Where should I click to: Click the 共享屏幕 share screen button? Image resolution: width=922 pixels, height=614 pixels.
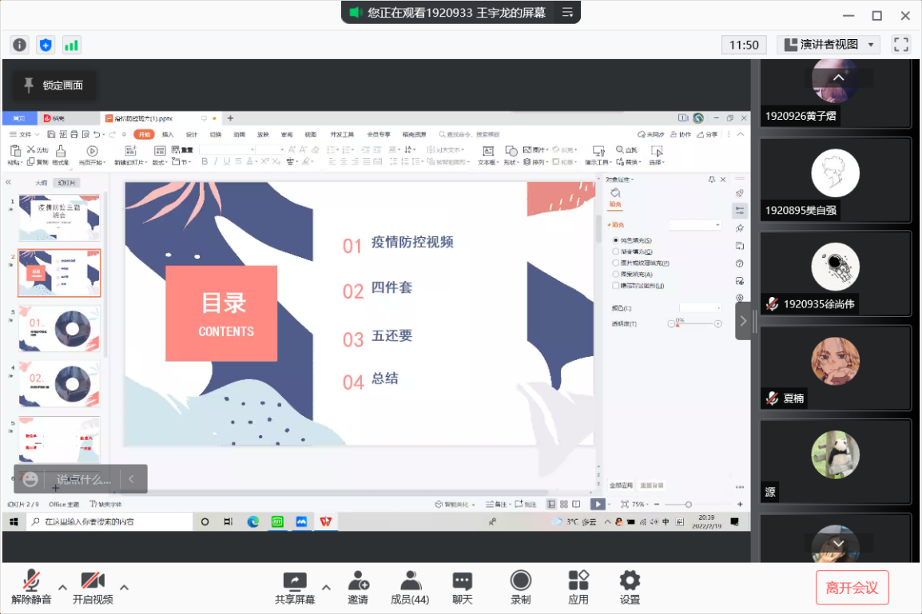pos(295,588)
